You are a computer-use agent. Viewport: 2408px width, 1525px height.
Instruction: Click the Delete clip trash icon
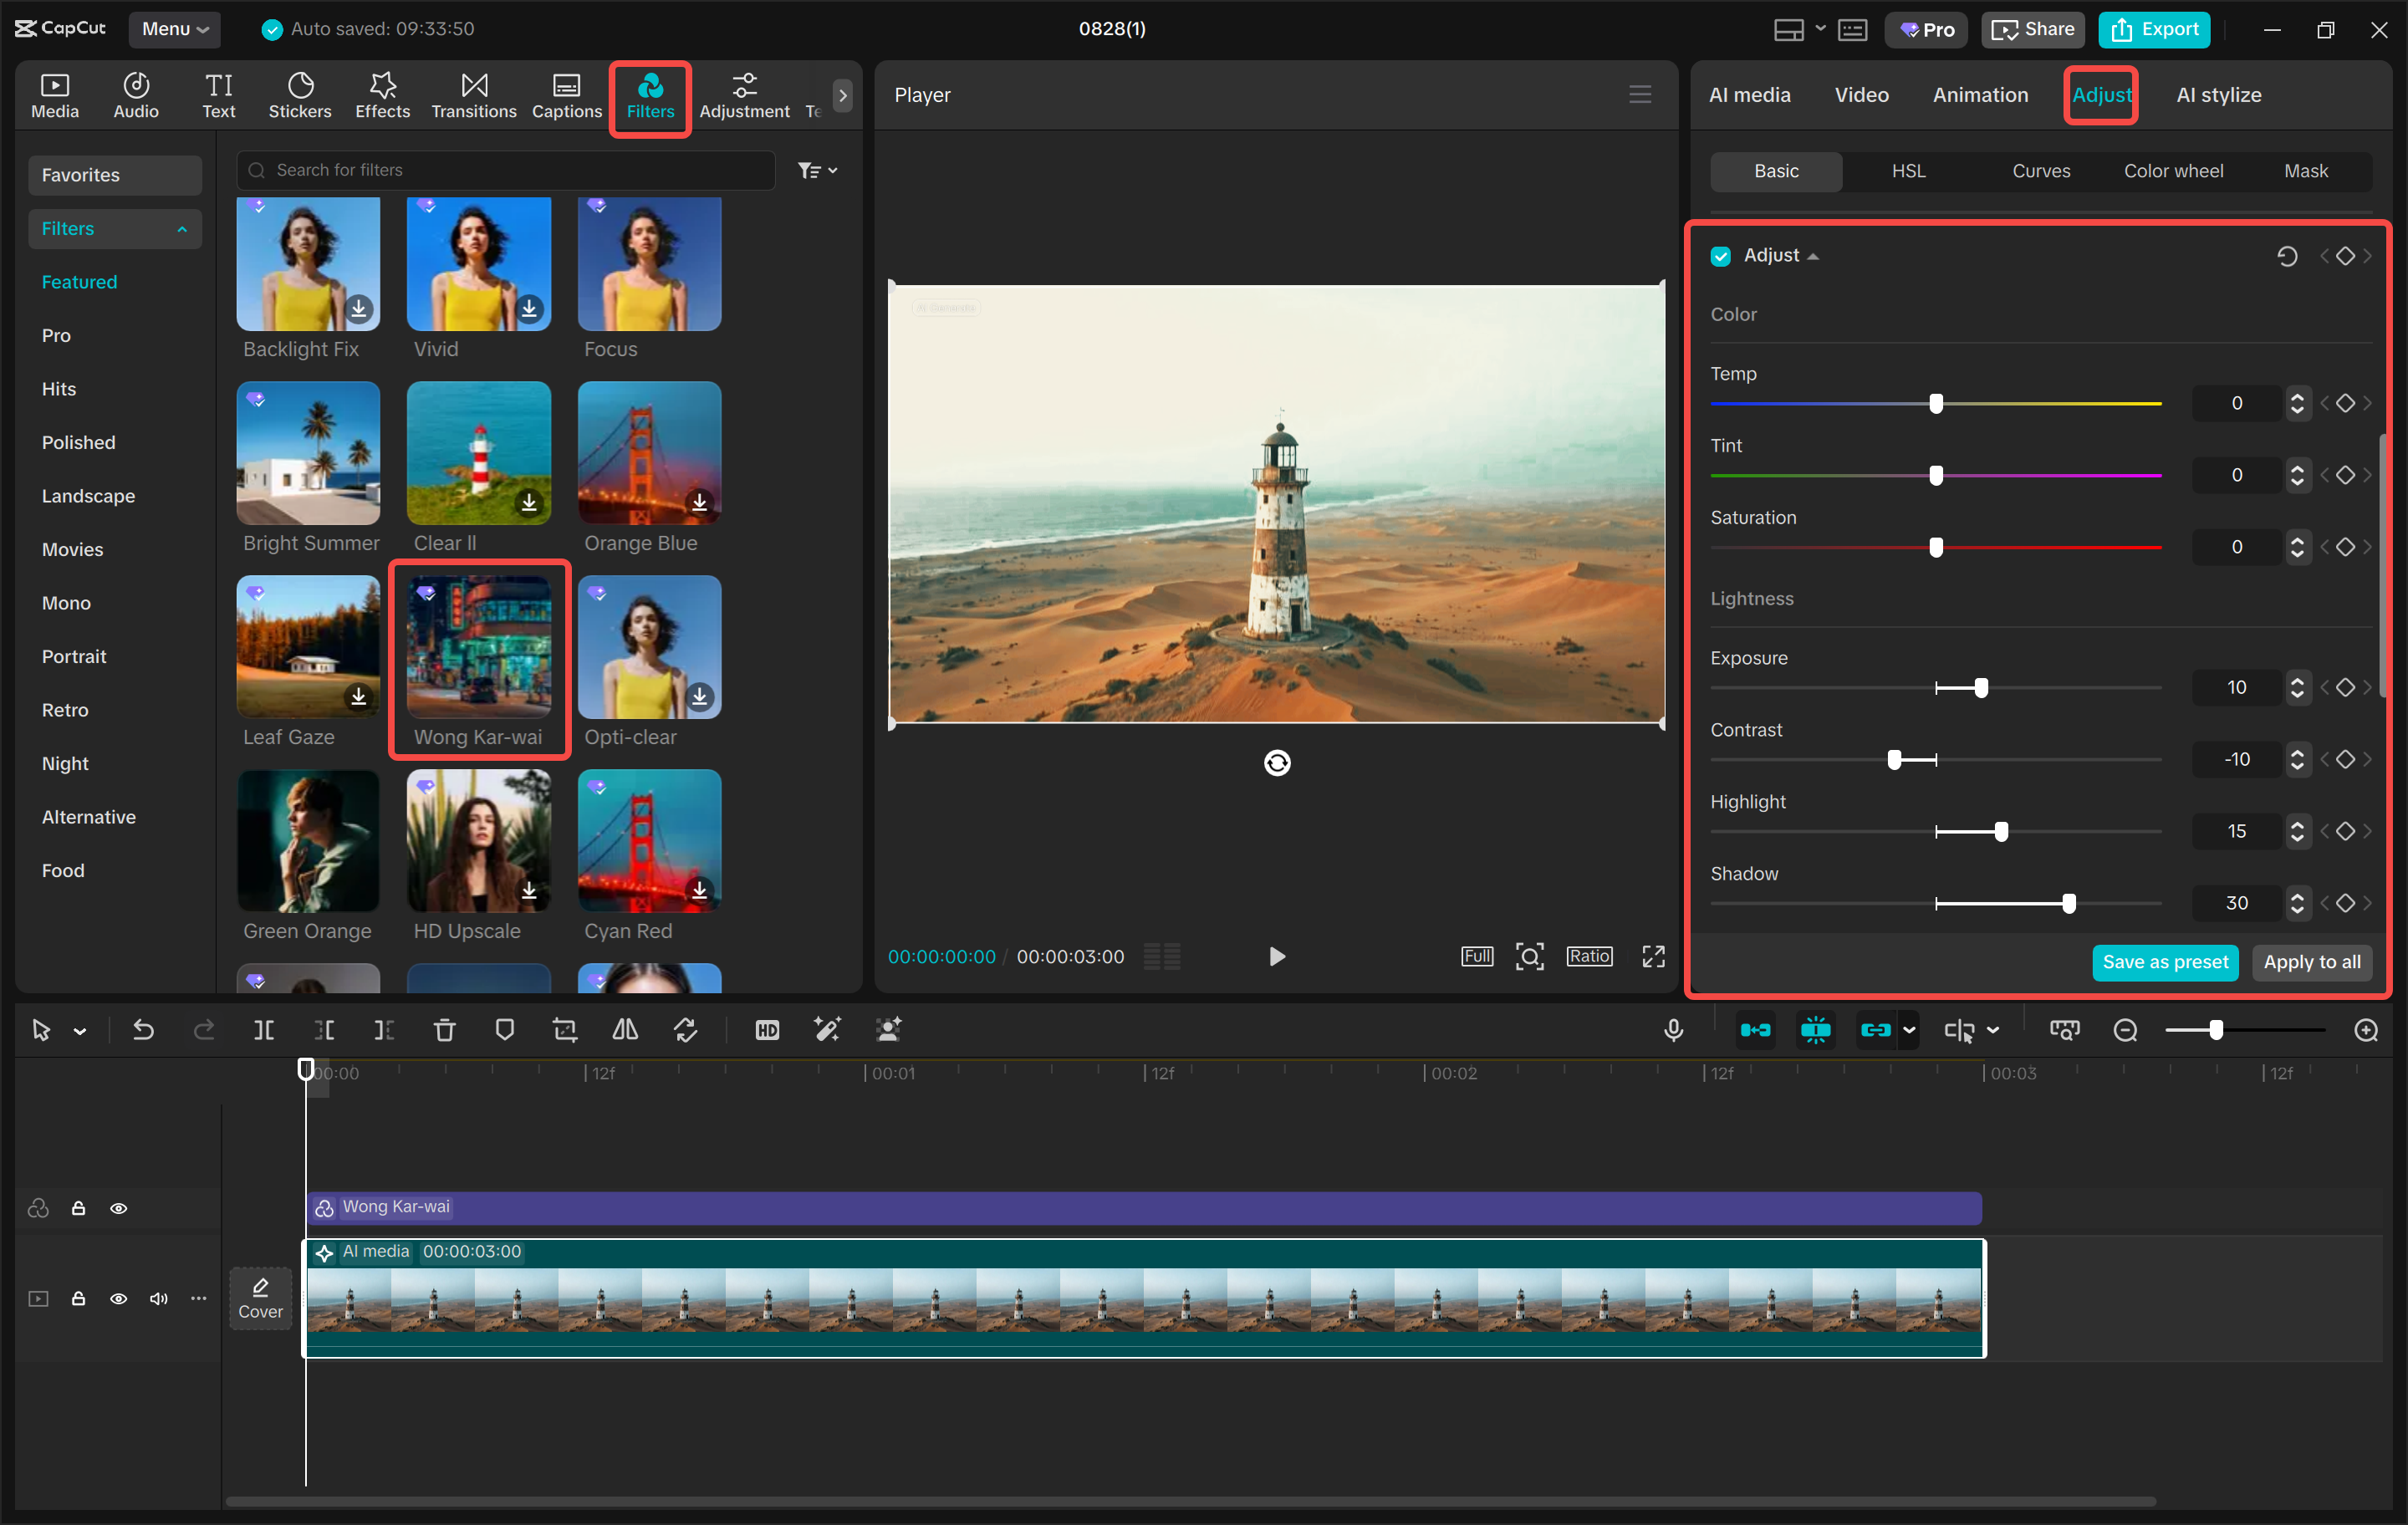[x=444, y=1029]
